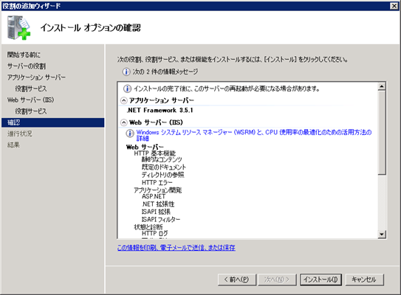
Task: Click the HTTP 基本機能 entry
Action: point(155,153)
